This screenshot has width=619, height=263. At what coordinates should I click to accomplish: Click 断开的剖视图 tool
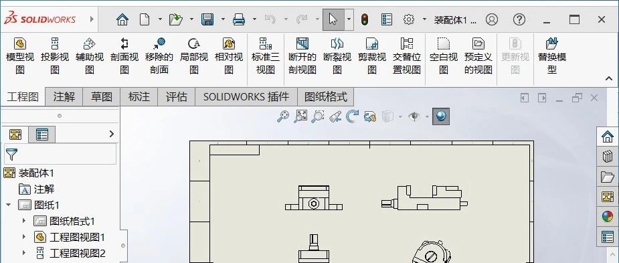point(302,56)
